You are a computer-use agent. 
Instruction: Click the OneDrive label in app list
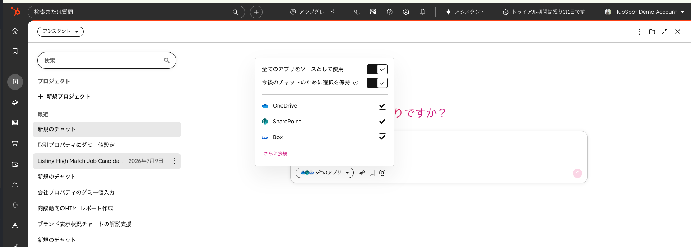[x=285, y=106]
